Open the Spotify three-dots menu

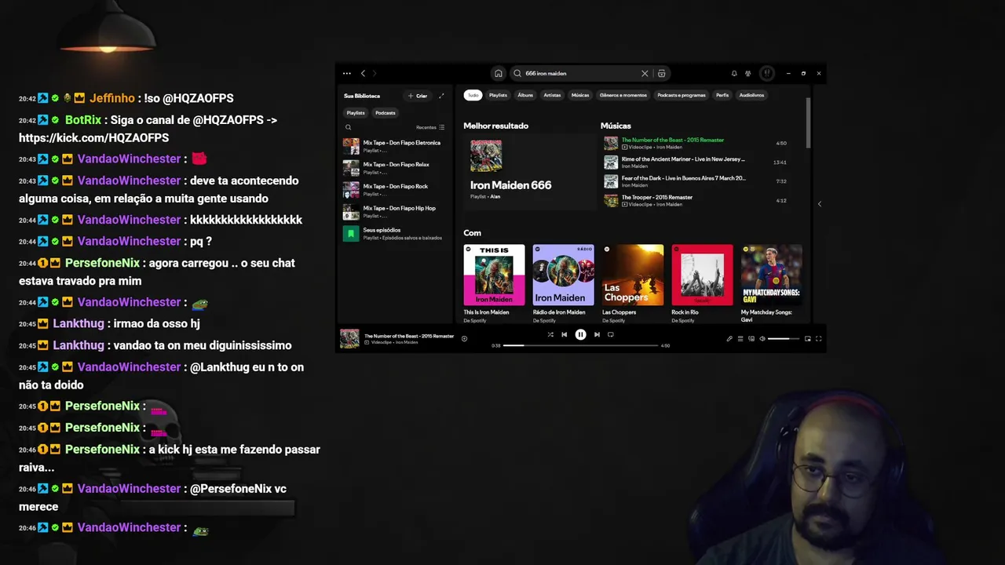[x=346, y=73]
